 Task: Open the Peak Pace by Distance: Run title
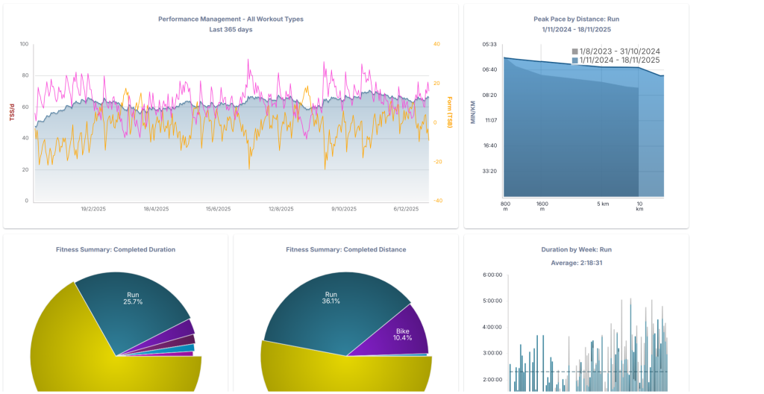(576, 19)
